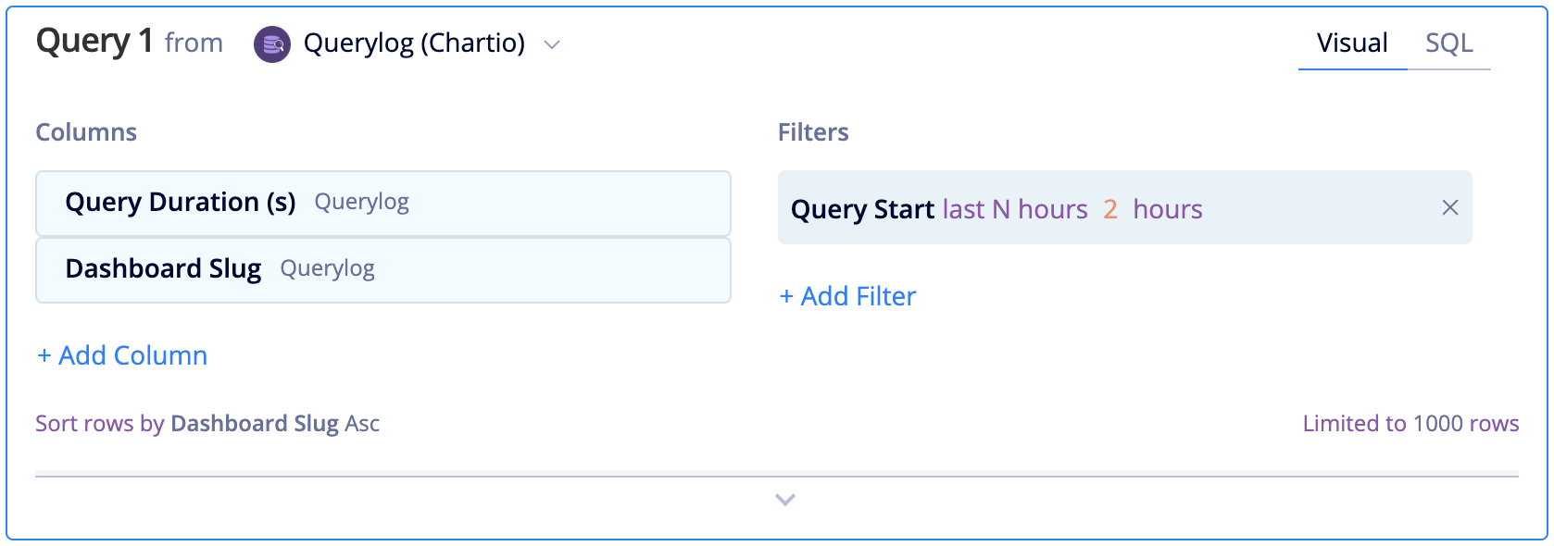Click the Querylog table label beside Dashboard Slug
1554x546 pixels.
[x=328, y=269]
